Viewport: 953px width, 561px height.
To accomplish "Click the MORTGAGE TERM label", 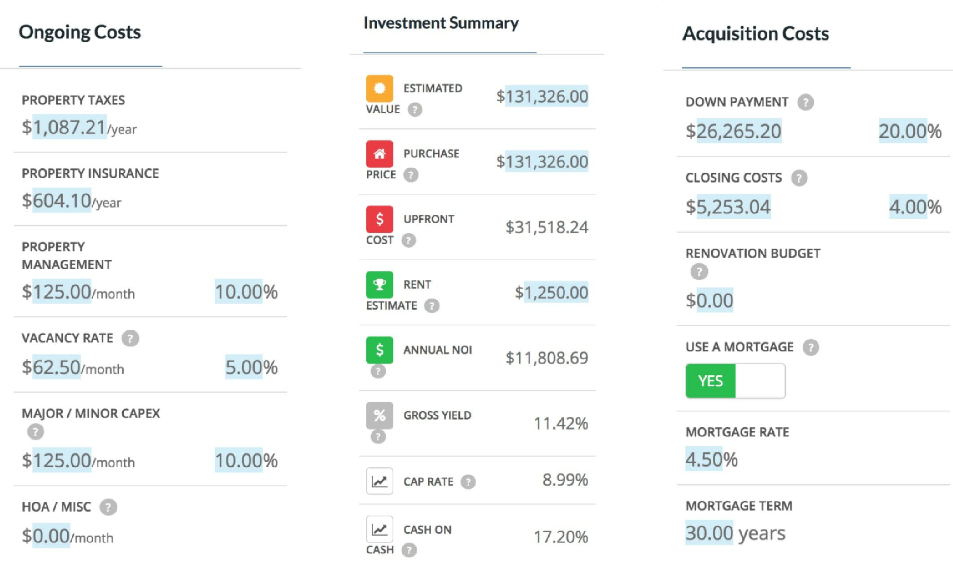I will pyautogui.click(x=739, y=506).
